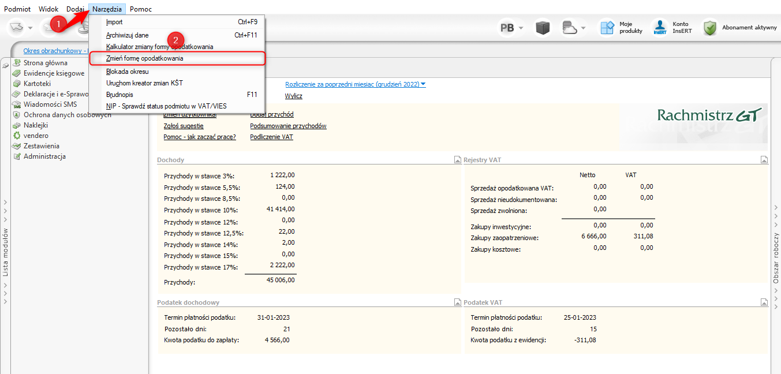Select NIP - Sprawdź status podmiotu entry
The image size is (781, 374).
pyautogui.click(x=177, y=106)
